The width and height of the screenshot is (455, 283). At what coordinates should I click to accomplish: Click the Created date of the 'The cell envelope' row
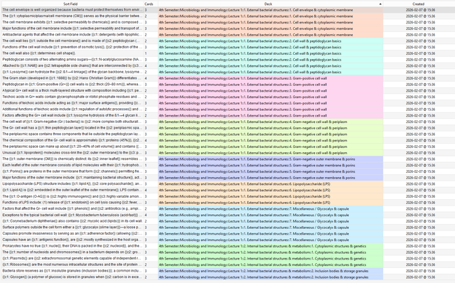[420, 10]
